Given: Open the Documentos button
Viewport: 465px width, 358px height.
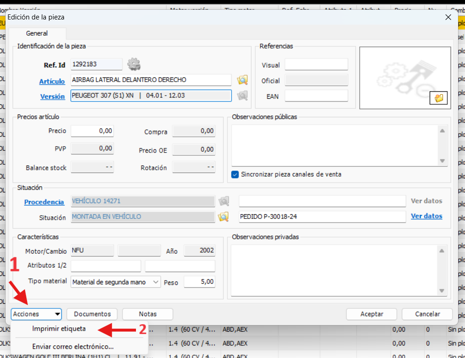Looking at the screenshot, I should click(x=92, y=314).
